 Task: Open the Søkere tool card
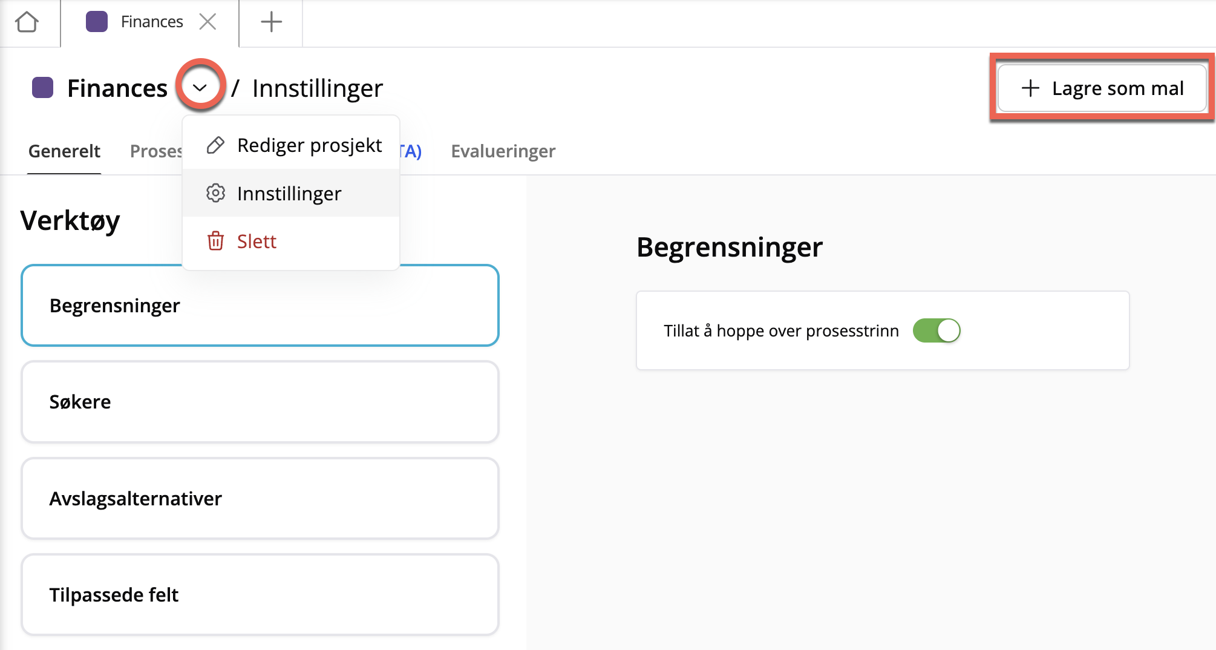tap(260, 401)
